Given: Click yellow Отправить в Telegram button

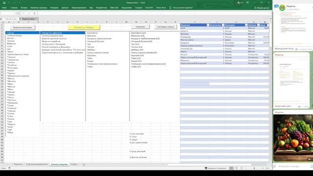Looking at the screenshot, I should (x=84, y=27).
